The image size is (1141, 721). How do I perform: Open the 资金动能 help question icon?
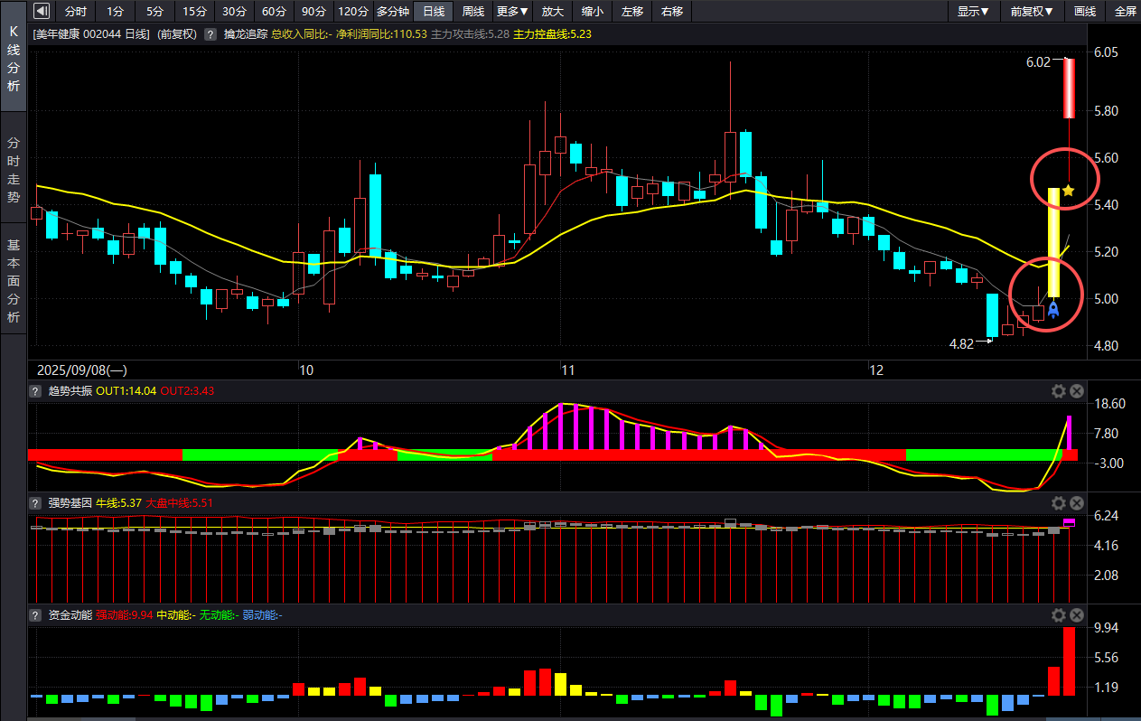pos(35,615)
